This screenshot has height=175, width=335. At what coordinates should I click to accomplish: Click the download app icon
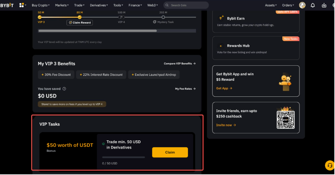[x=324, y=5]
